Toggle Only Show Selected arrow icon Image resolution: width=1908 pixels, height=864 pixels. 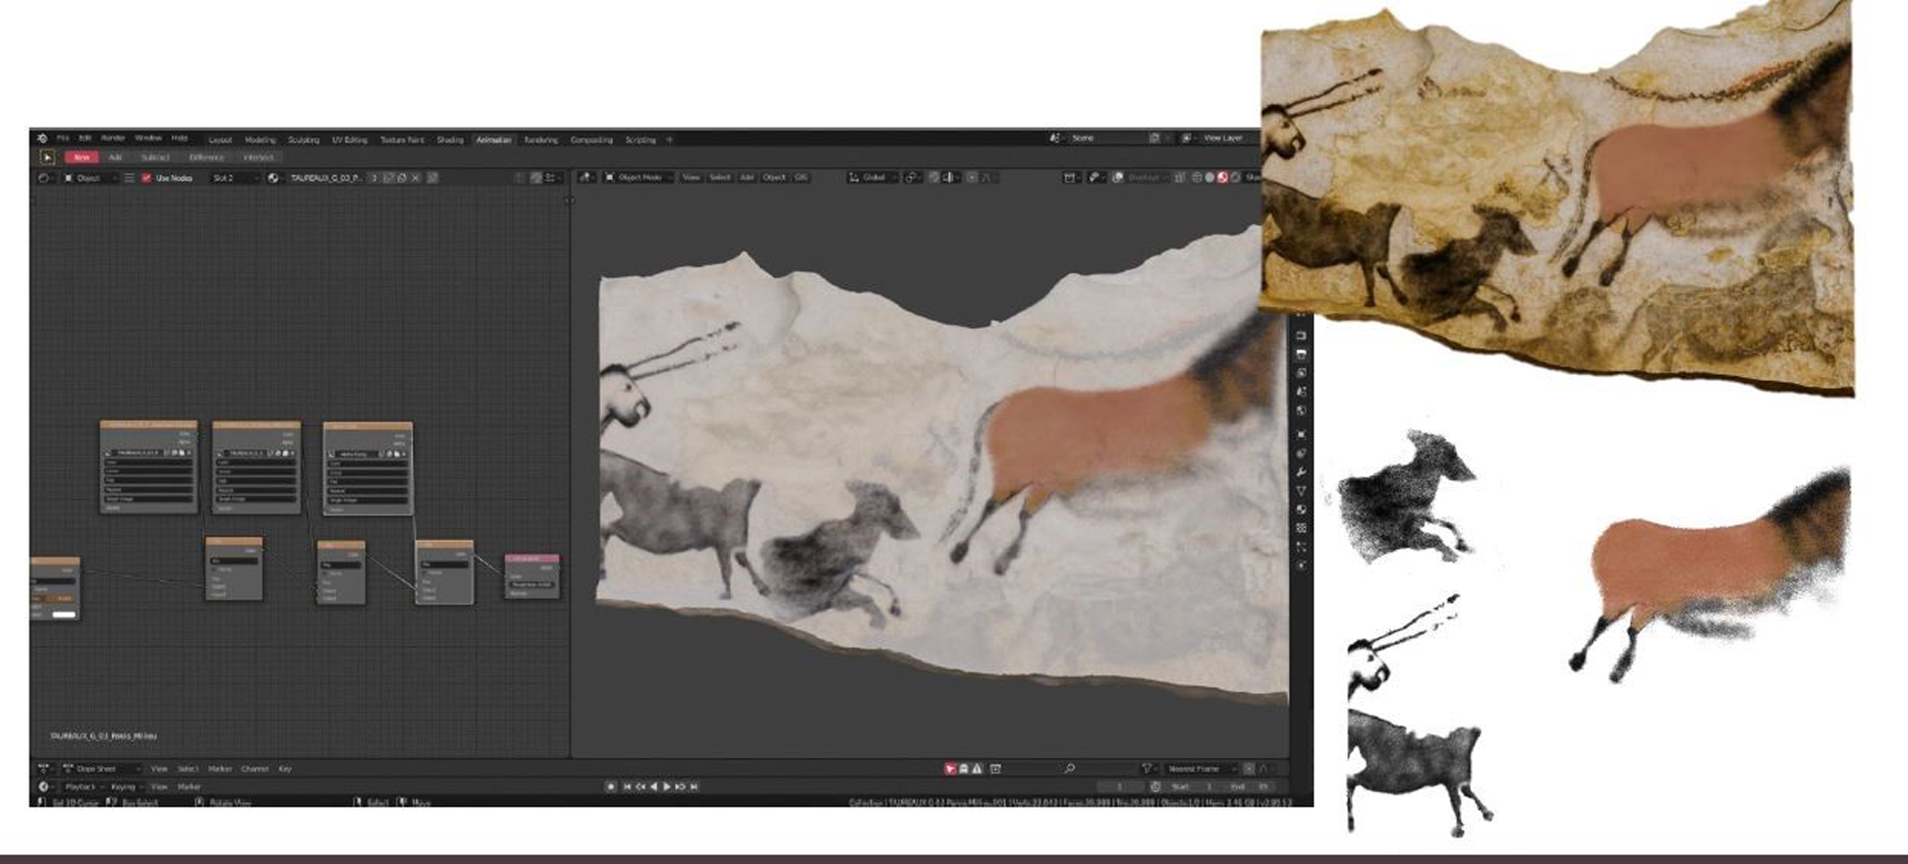coord(950,769)
